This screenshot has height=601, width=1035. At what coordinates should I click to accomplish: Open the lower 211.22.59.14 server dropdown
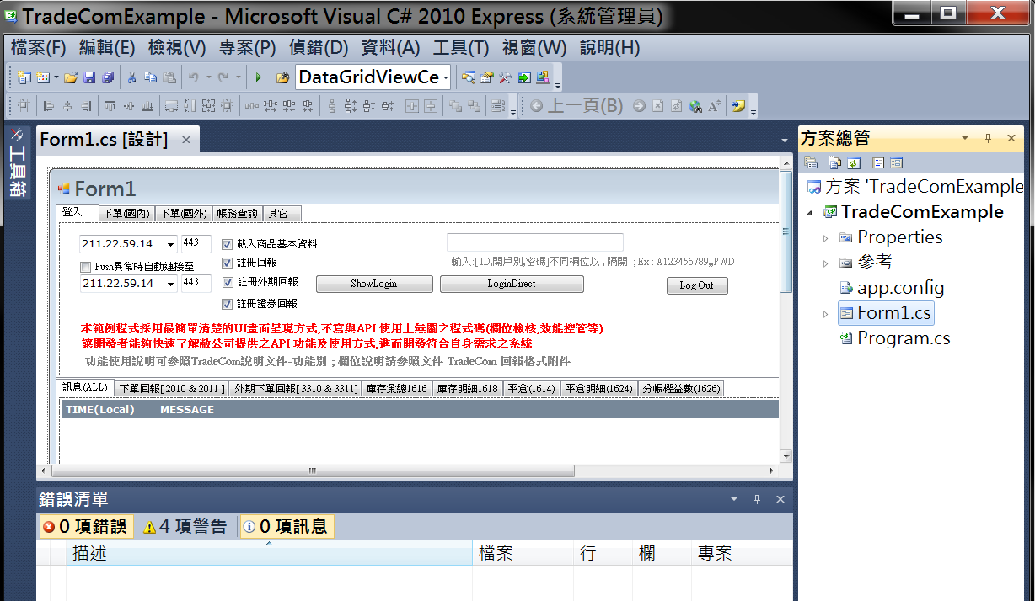click(171, 284)
